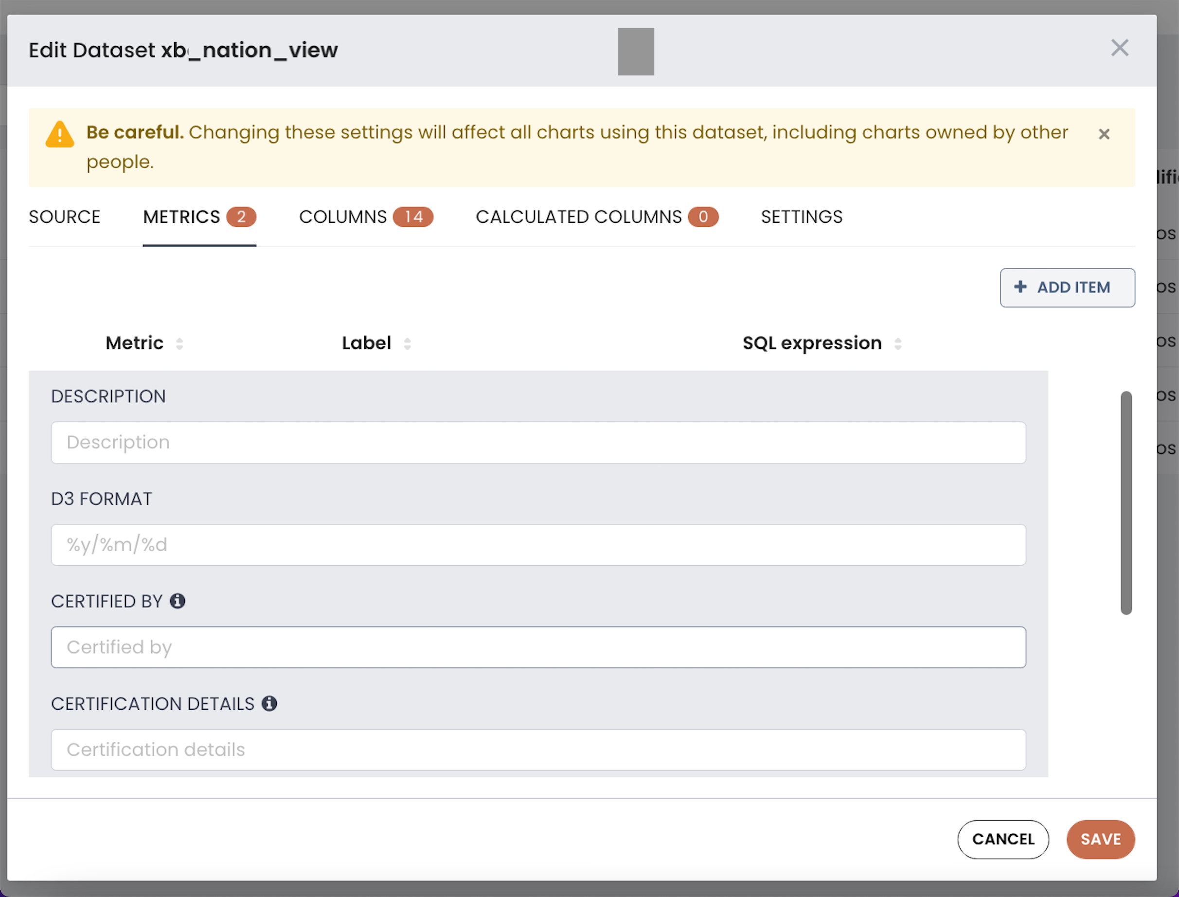Click the Cancel button
This screenshot has width=1179, height=897.
pyautogui.click(x=1002, y=839)
